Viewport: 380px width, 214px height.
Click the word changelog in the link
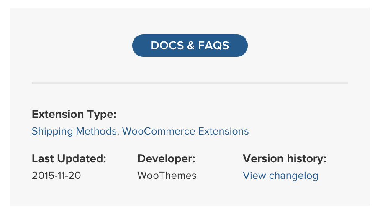[293, 176]
